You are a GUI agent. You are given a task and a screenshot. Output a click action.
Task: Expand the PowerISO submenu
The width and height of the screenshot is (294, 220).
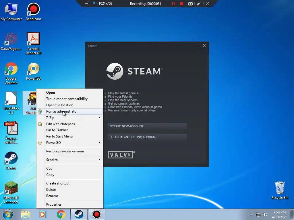click(70, 143)
